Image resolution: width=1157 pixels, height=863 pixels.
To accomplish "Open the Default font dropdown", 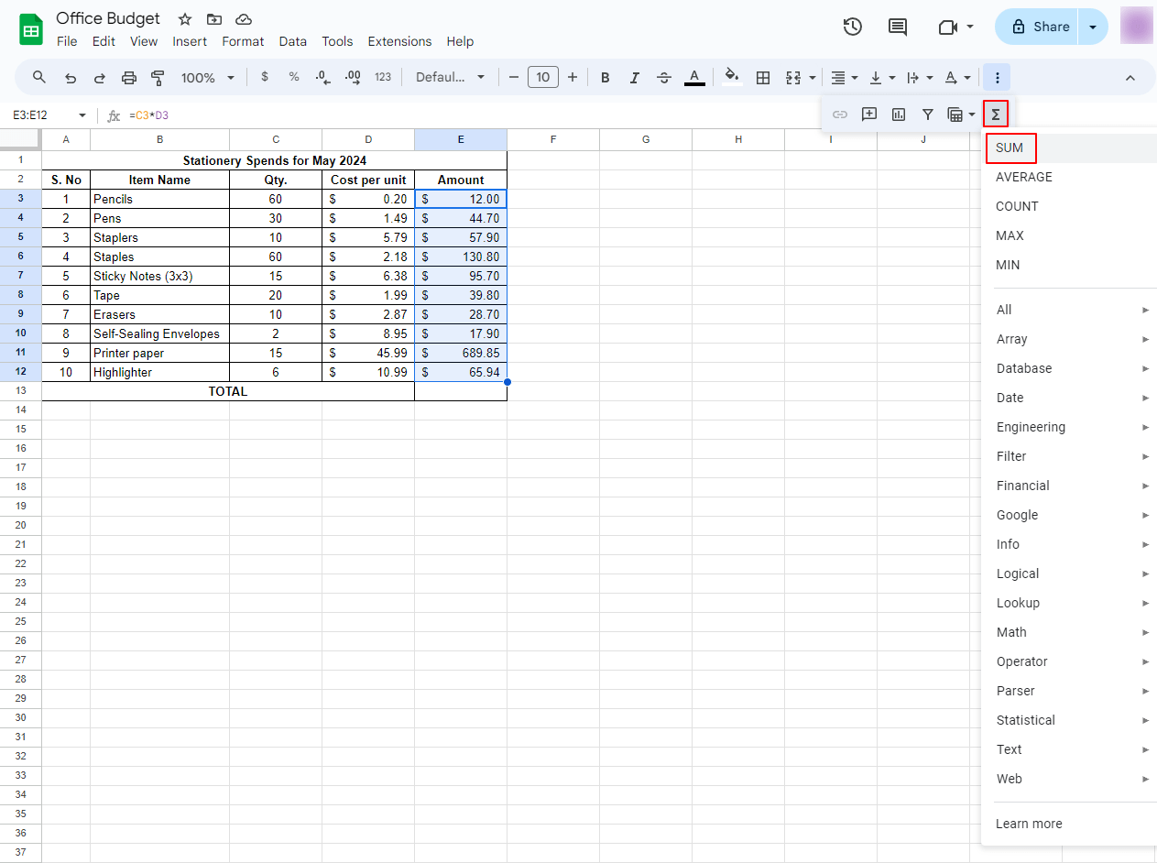I will click(x=450, y=78).
